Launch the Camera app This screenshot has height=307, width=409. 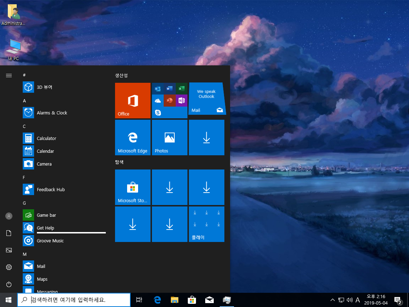tap(64, 164)
